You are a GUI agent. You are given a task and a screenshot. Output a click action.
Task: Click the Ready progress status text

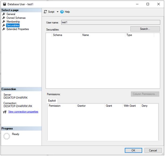coord(16,134)
